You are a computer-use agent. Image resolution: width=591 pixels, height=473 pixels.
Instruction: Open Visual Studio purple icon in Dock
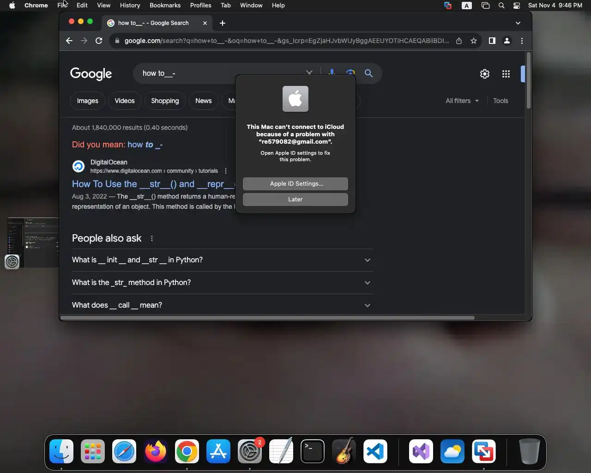[x=421, y=451]
